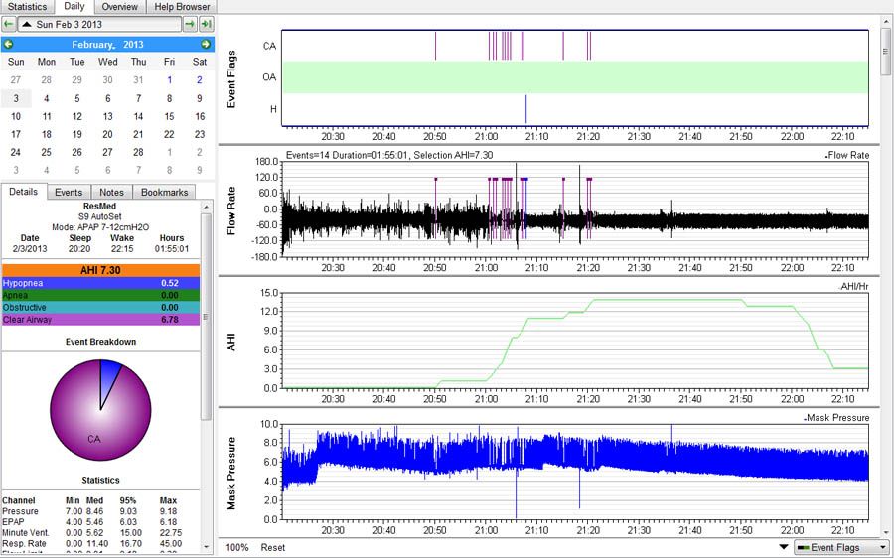
Task: Click the 'February, 2013' month header text
Action: 107,44
